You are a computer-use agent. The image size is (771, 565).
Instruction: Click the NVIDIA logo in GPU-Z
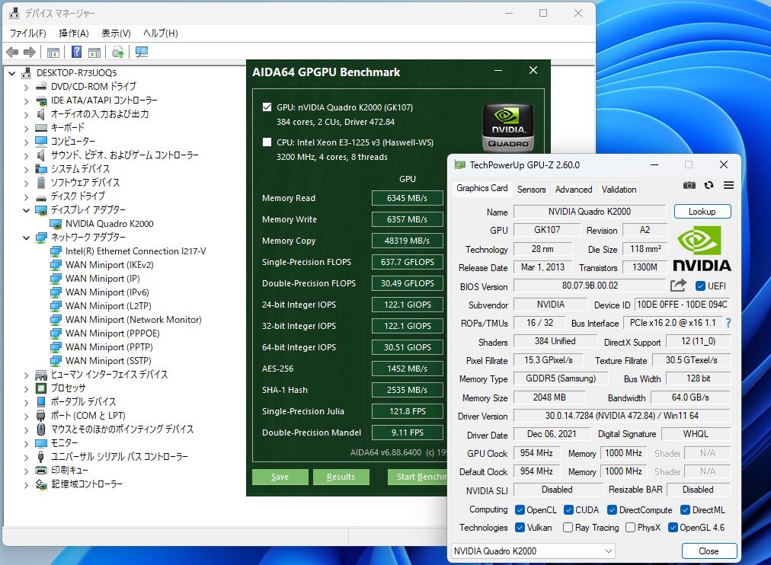click(x=702, y=248)
